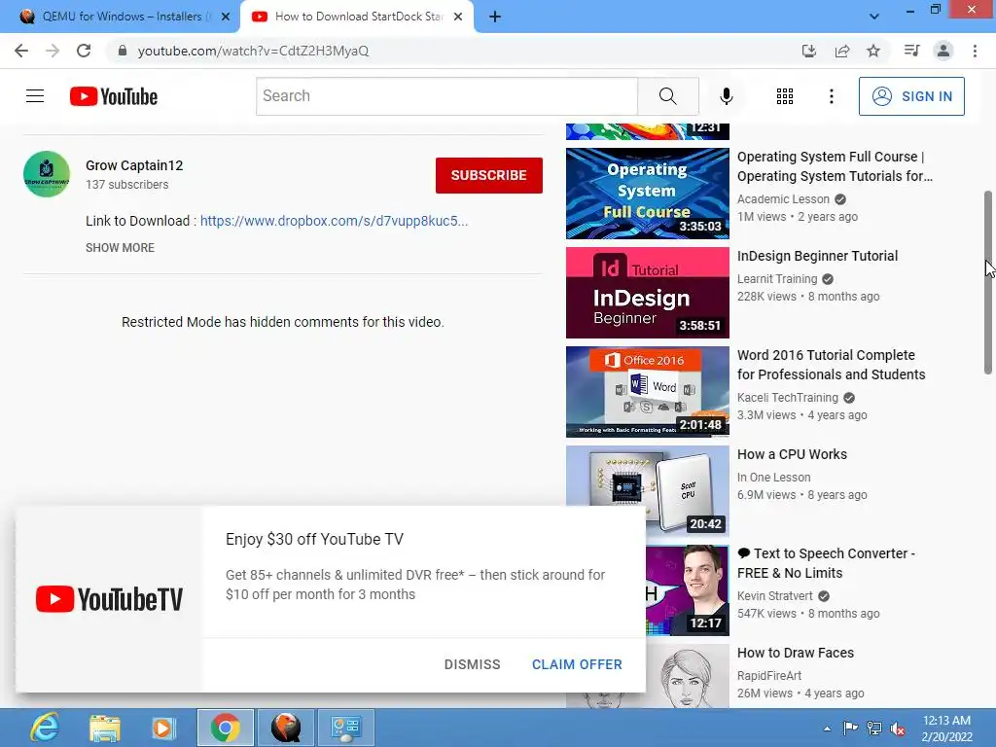Image resolution: width=996 pixels, height=747 pixels.
Task: Expand description with SHOW MORE
Action: 120,248
